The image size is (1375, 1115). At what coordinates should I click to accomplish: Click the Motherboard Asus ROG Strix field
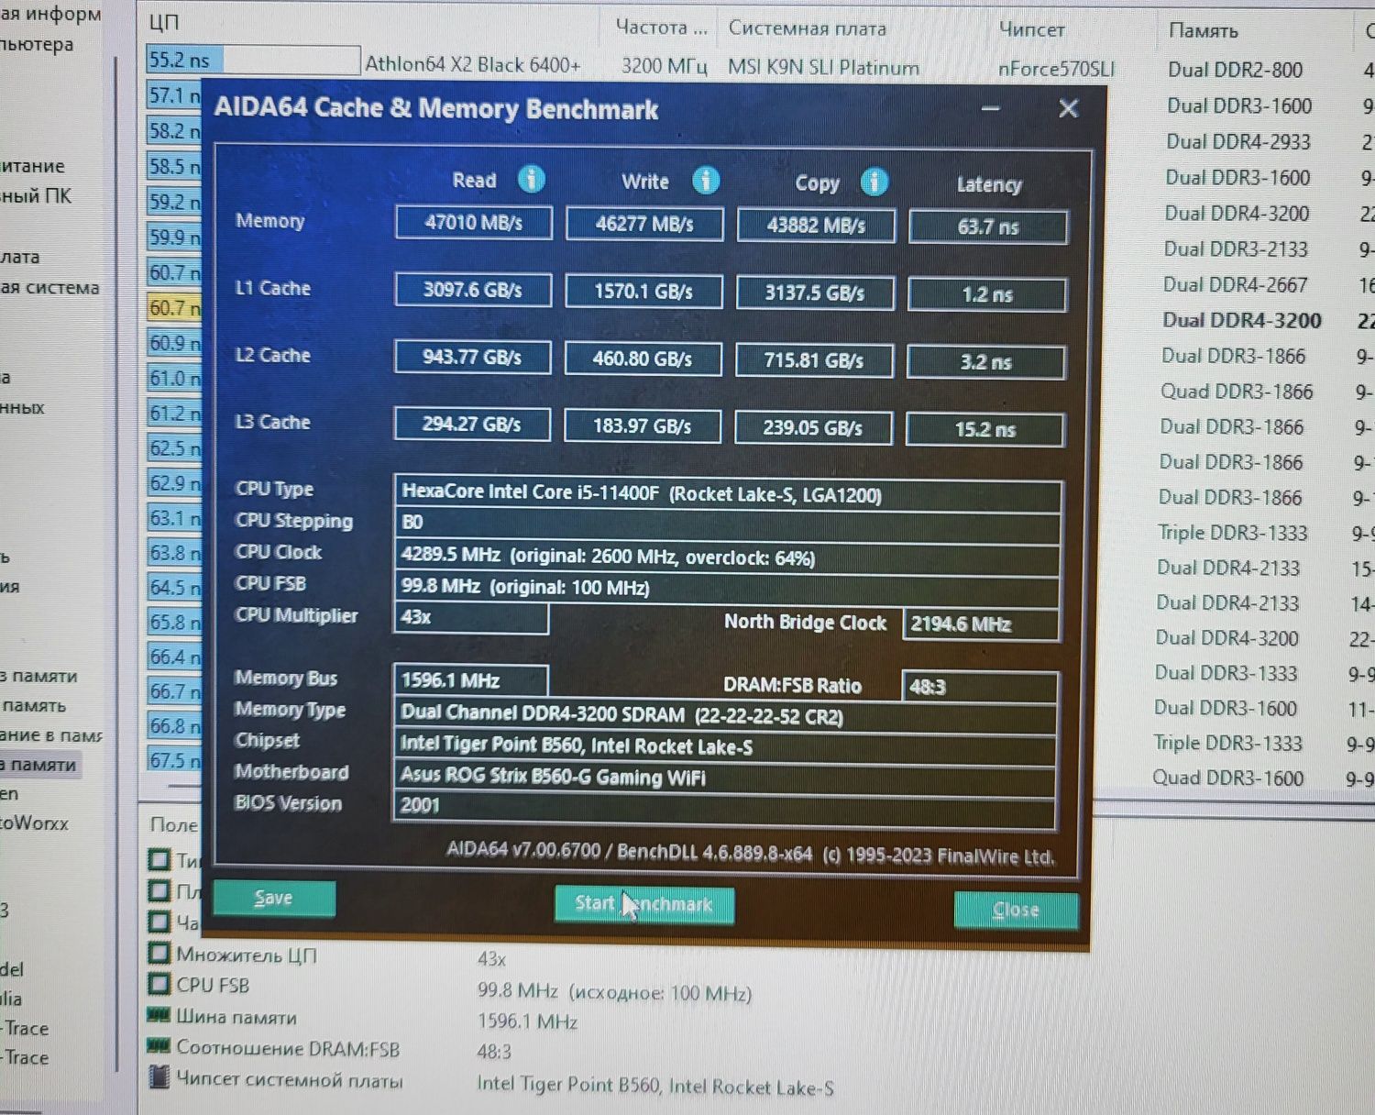tap(724, 777)
